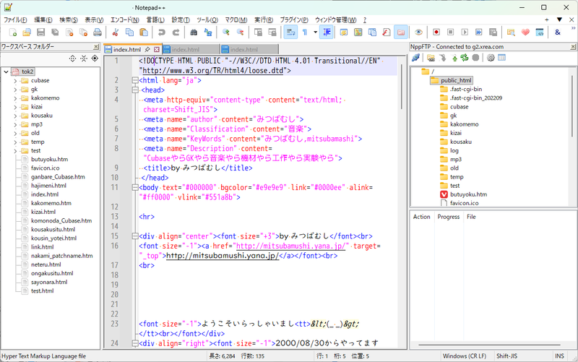The height and width of the screenshot is (362, 578).
Task: Collapse the tok2 root folder
Action: pos(6,72)
